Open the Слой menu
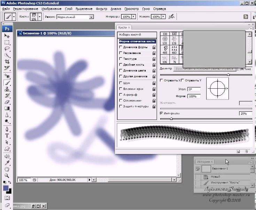Viewport: 256px width, 210px height. click(69, 9)
